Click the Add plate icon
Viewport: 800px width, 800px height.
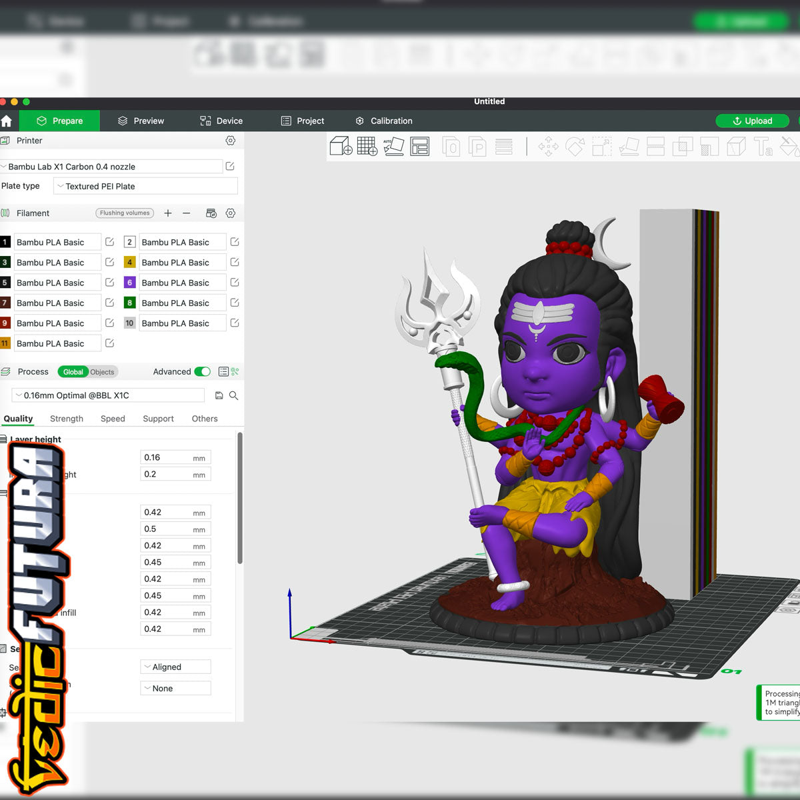(367, 146)
